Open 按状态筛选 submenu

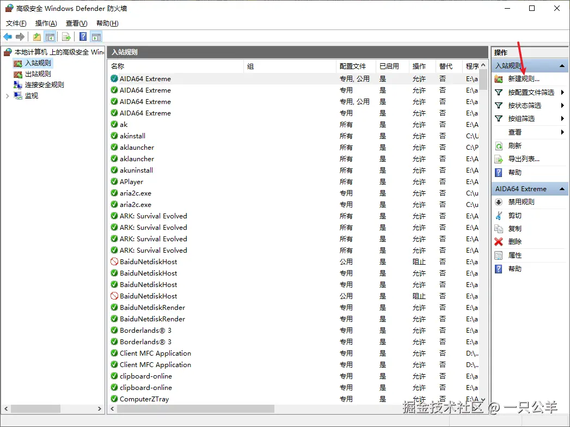pos(525,106)
